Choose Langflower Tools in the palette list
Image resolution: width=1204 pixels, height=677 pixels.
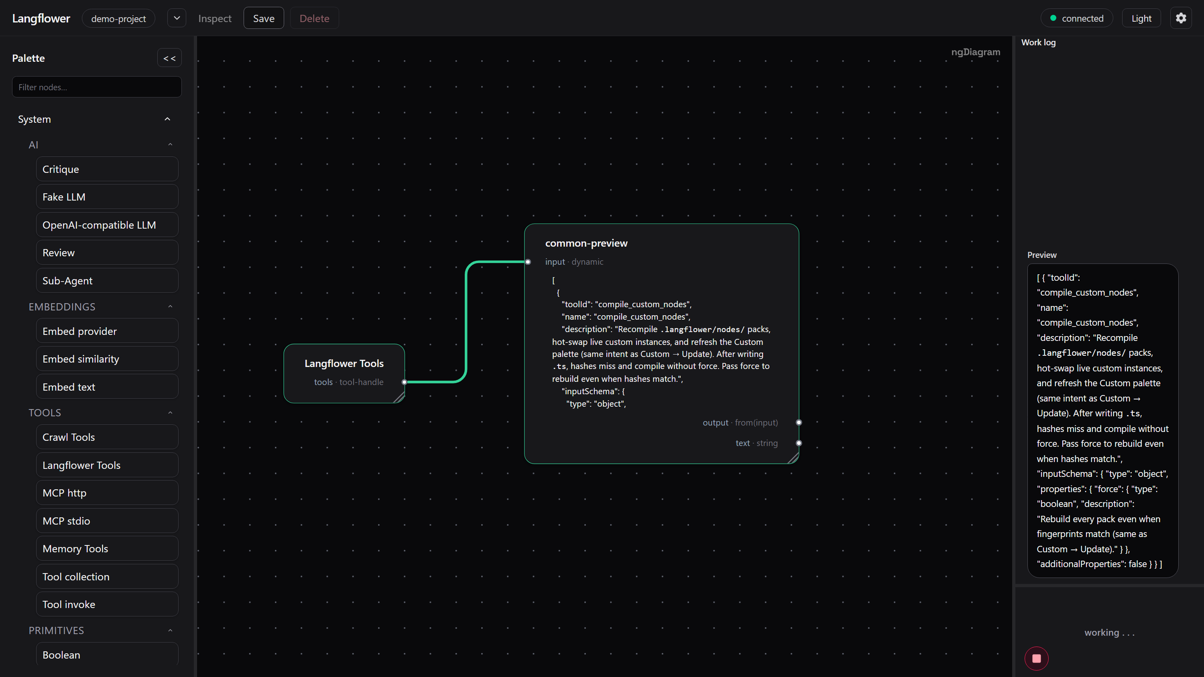(107, 465)
